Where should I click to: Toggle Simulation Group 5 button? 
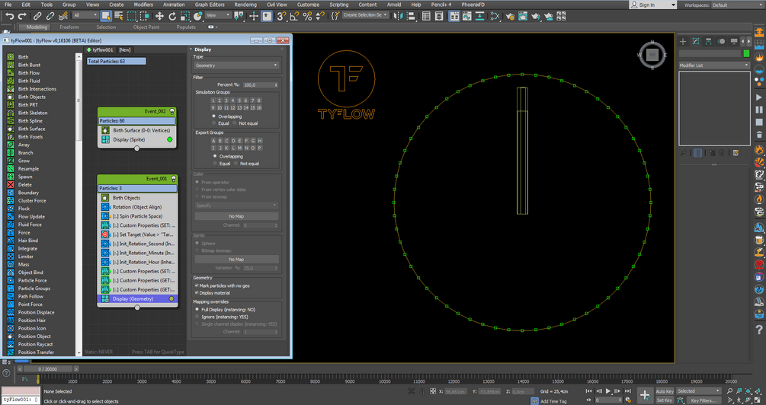pyautogui.click(x=239, y=100)
